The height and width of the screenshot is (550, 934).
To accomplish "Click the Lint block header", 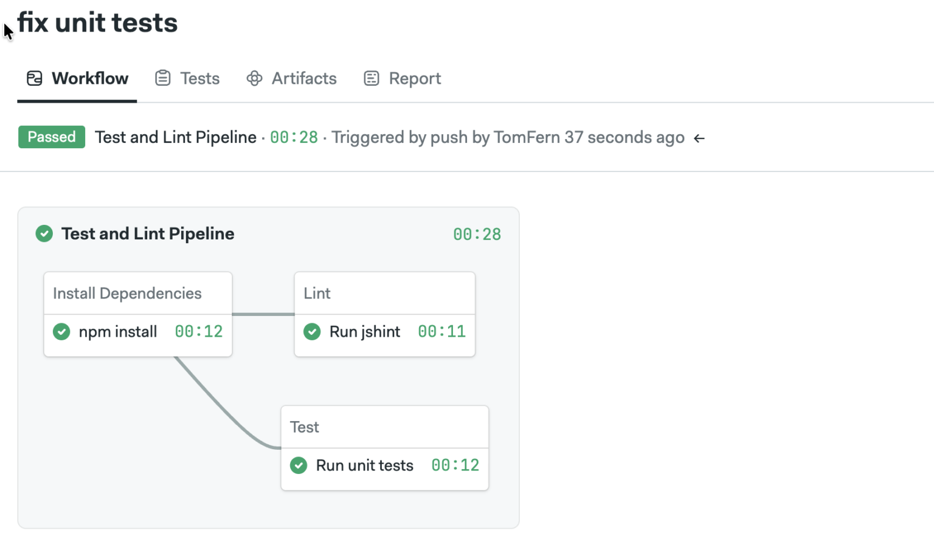I will (x=317, y=294).
